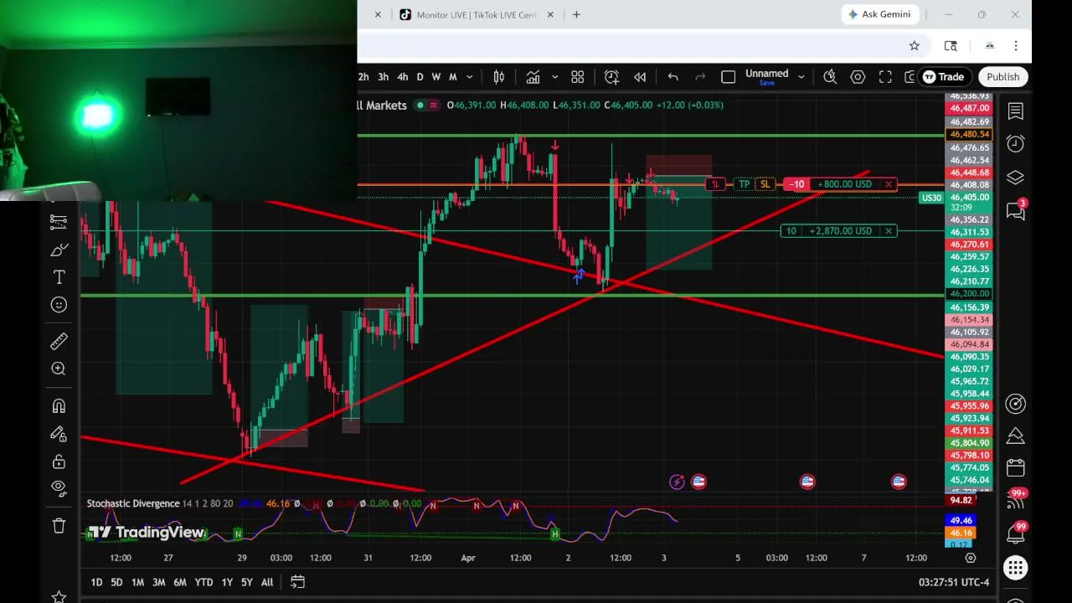Viewport: 1072px width, 603px height.
Task: Open the candlestick chart type selector
Action: point(498,77)
